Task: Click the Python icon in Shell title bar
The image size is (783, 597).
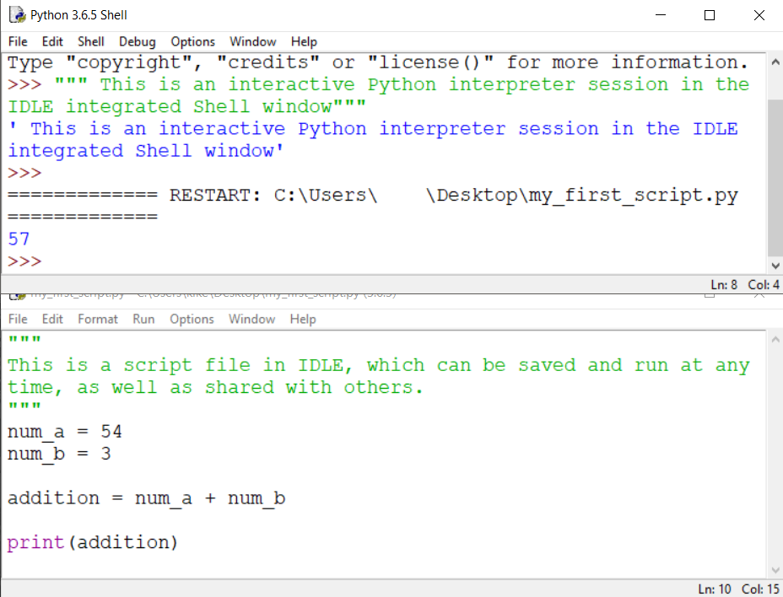Action: pos(16,15)
